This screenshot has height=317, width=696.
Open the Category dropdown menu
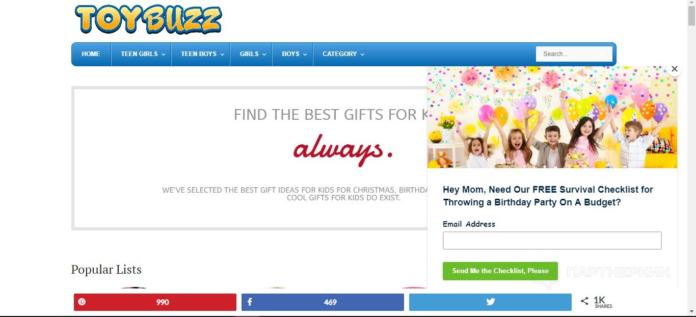pyautogui.click(x=343, y=54)
